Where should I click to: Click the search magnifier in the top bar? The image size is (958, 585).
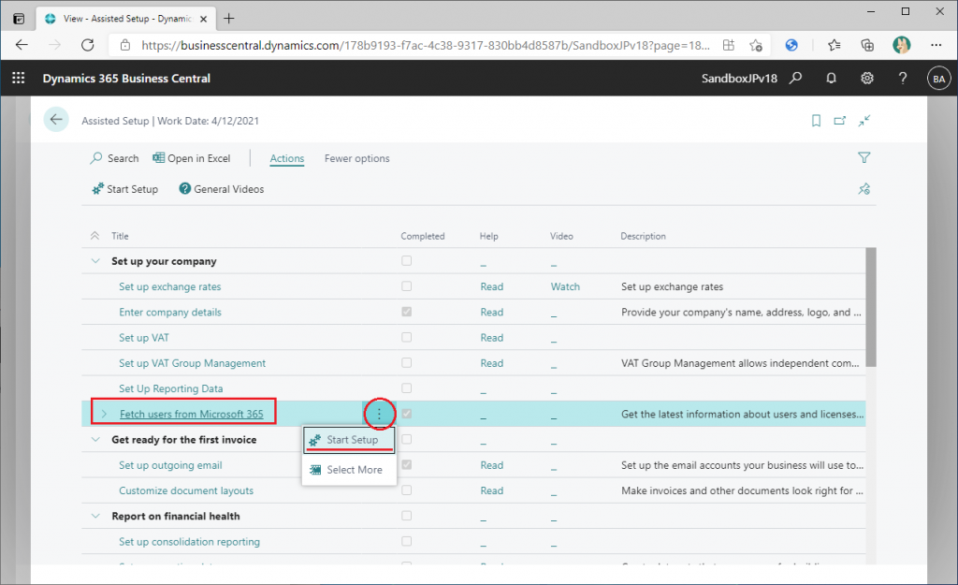tap(795, 79)
